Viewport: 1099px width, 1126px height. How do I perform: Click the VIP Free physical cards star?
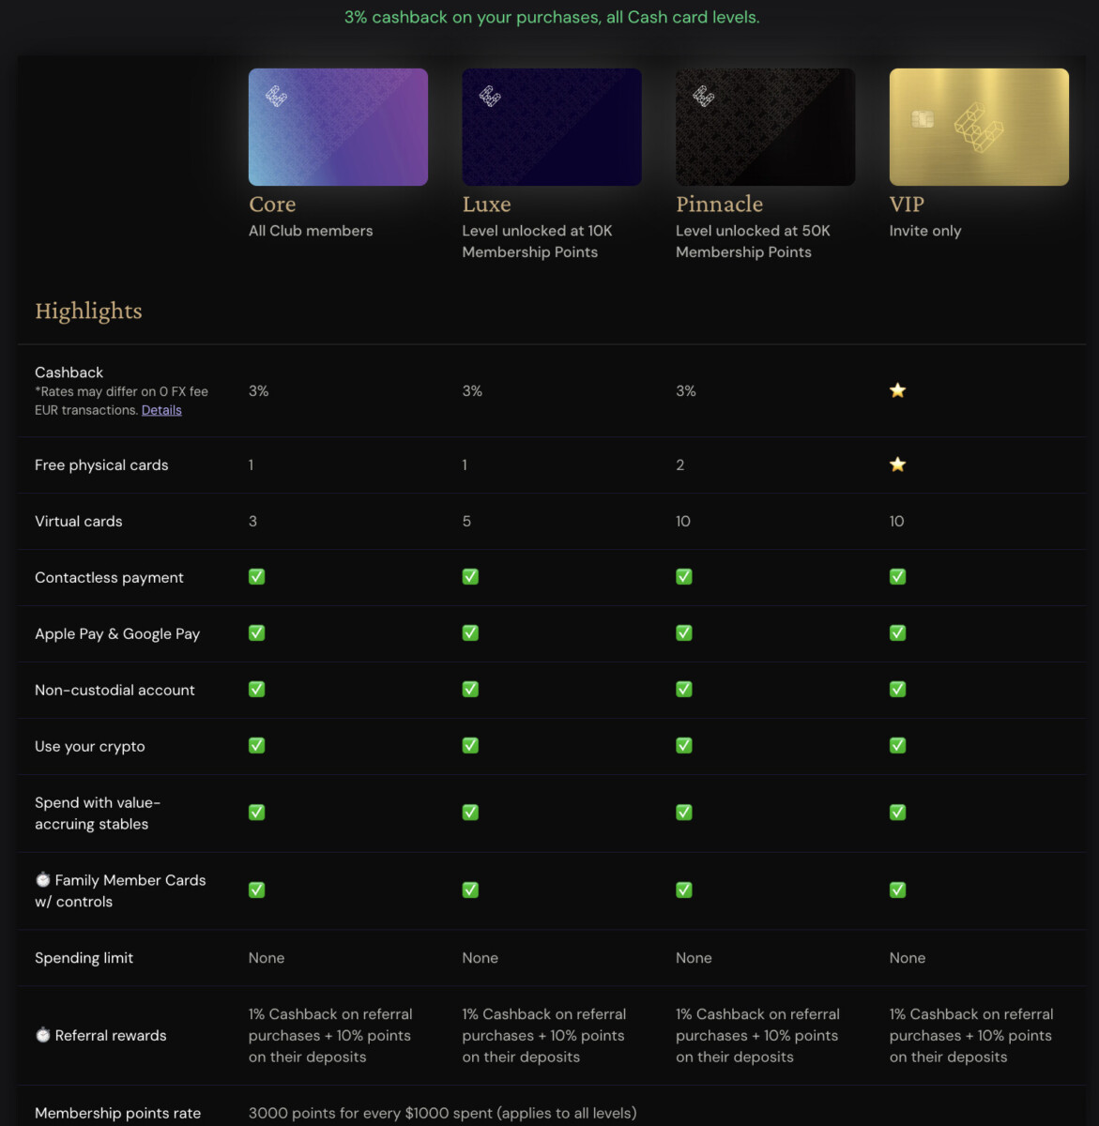pos(898,464)
